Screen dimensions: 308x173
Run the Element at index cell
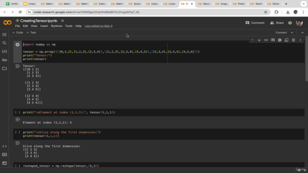click(17, 112)
